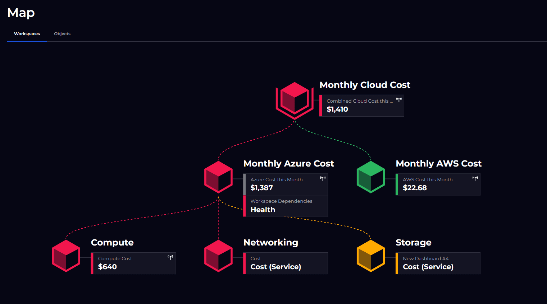Click the antenna icon on Azure Cost card
Viewport: 547px width, 304px height.
pyautogui.click(x=323, y=178)
